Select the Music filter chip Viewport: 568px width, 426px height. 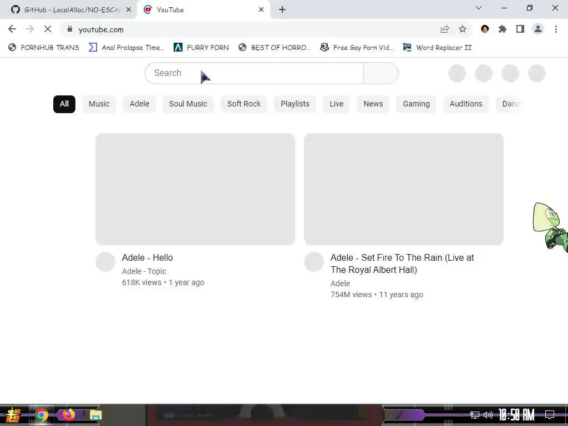click(99, 104)
